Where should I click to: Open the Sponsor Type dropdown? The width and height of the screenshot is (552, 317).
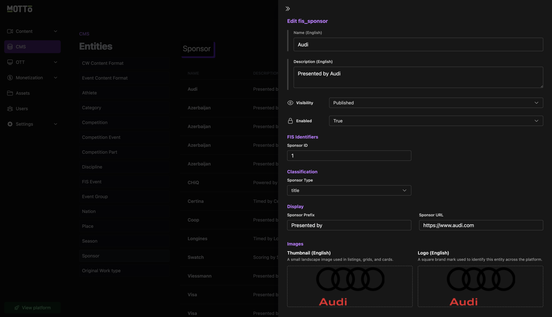349,190
